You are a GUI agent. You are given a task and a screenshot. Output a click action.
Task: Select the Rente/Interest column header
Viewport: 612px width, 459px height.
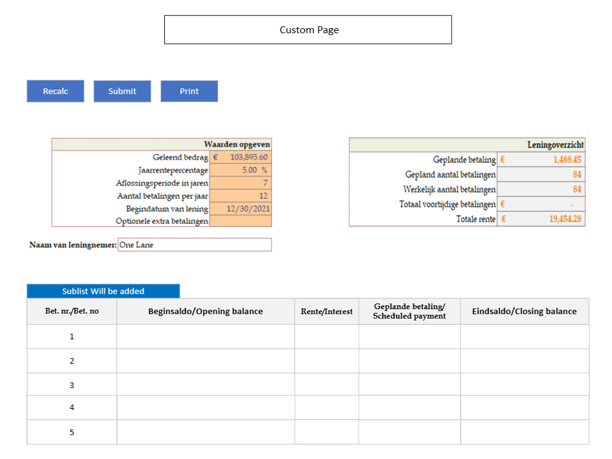pyautogui.click(x=327, y=311)
